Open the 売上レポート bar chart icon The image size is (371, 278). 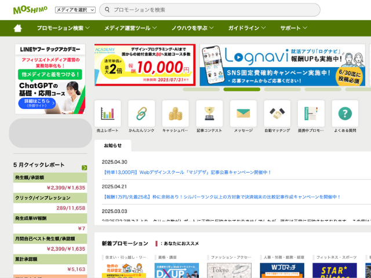coord(108,114)
